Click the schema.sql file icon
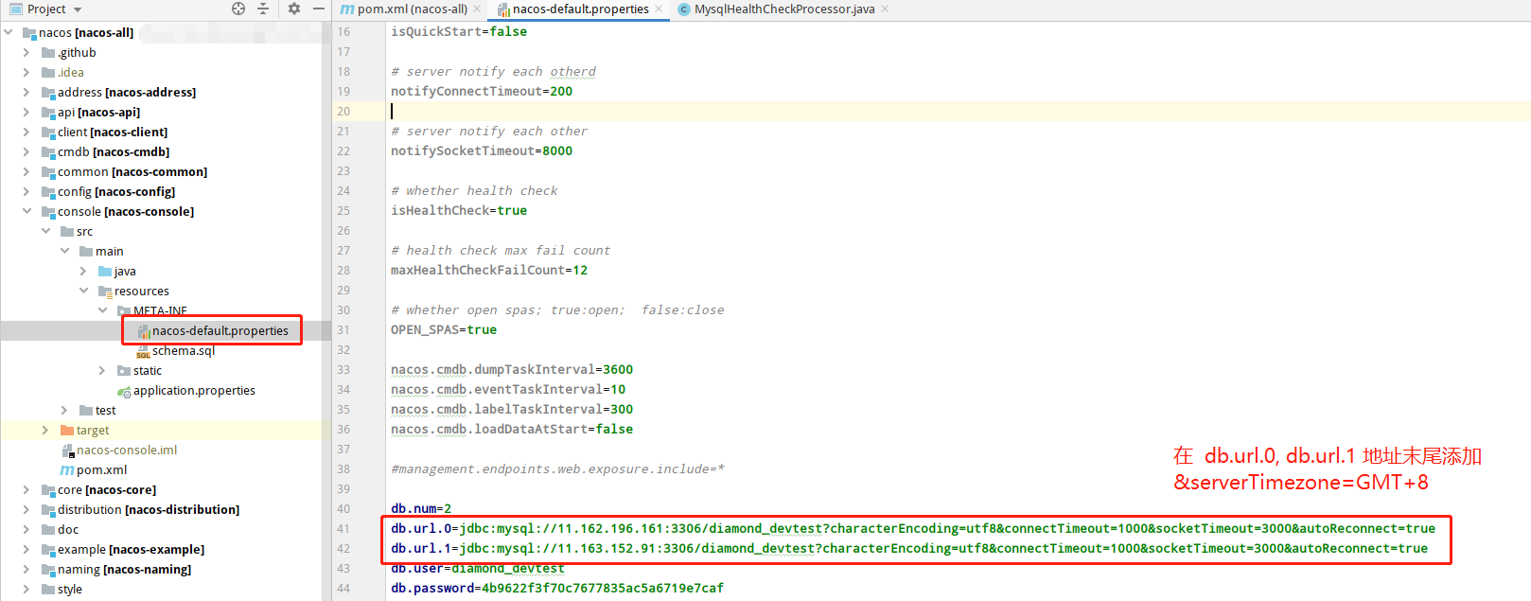The height and width of the screenshot is (601, 1531). click(x=143, y=351)
